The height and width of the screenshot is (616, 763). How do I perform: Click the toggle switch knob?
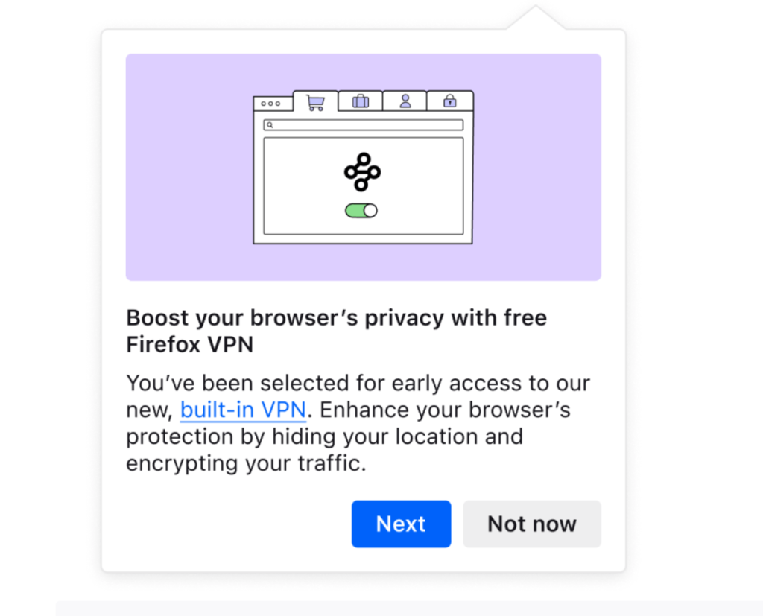click(x=370, y=210)
